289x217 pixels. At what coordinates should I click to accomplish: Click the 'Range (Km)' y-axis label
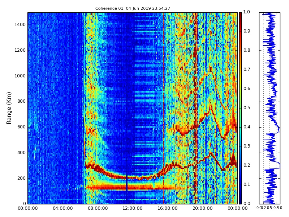coord(9,108)
